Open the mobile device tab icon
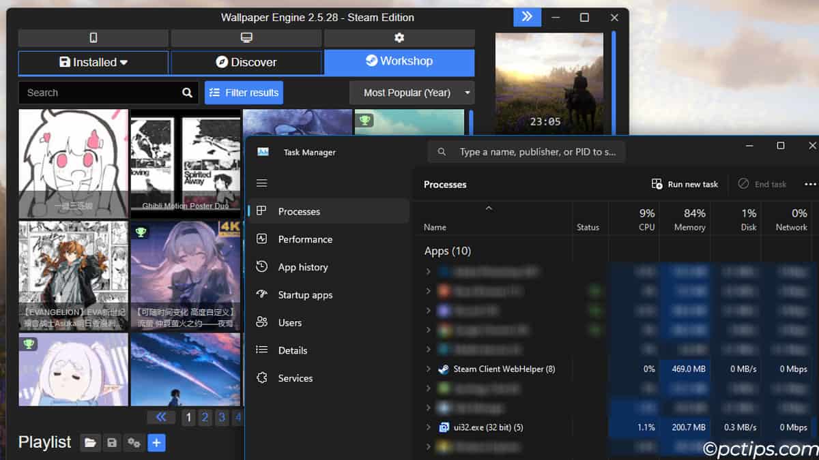The height and width of the screenshot is (460, 819). tap(93, 37)
